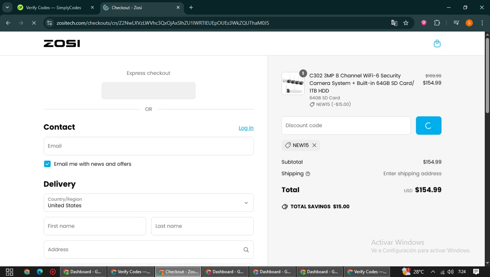This screenshot has height=277, width=490.
Task: Click the taskbar clock showing 7:24
Action: point(462,272)
